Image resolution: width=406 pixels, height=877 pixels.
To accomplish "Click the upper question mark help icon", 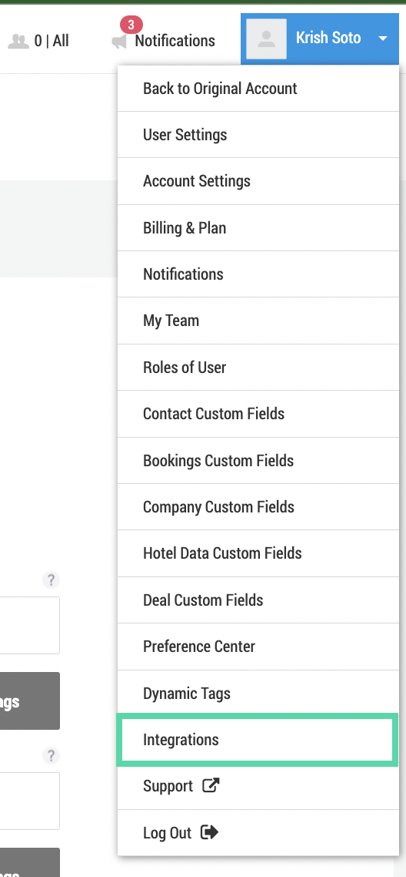I will [51, 580].
